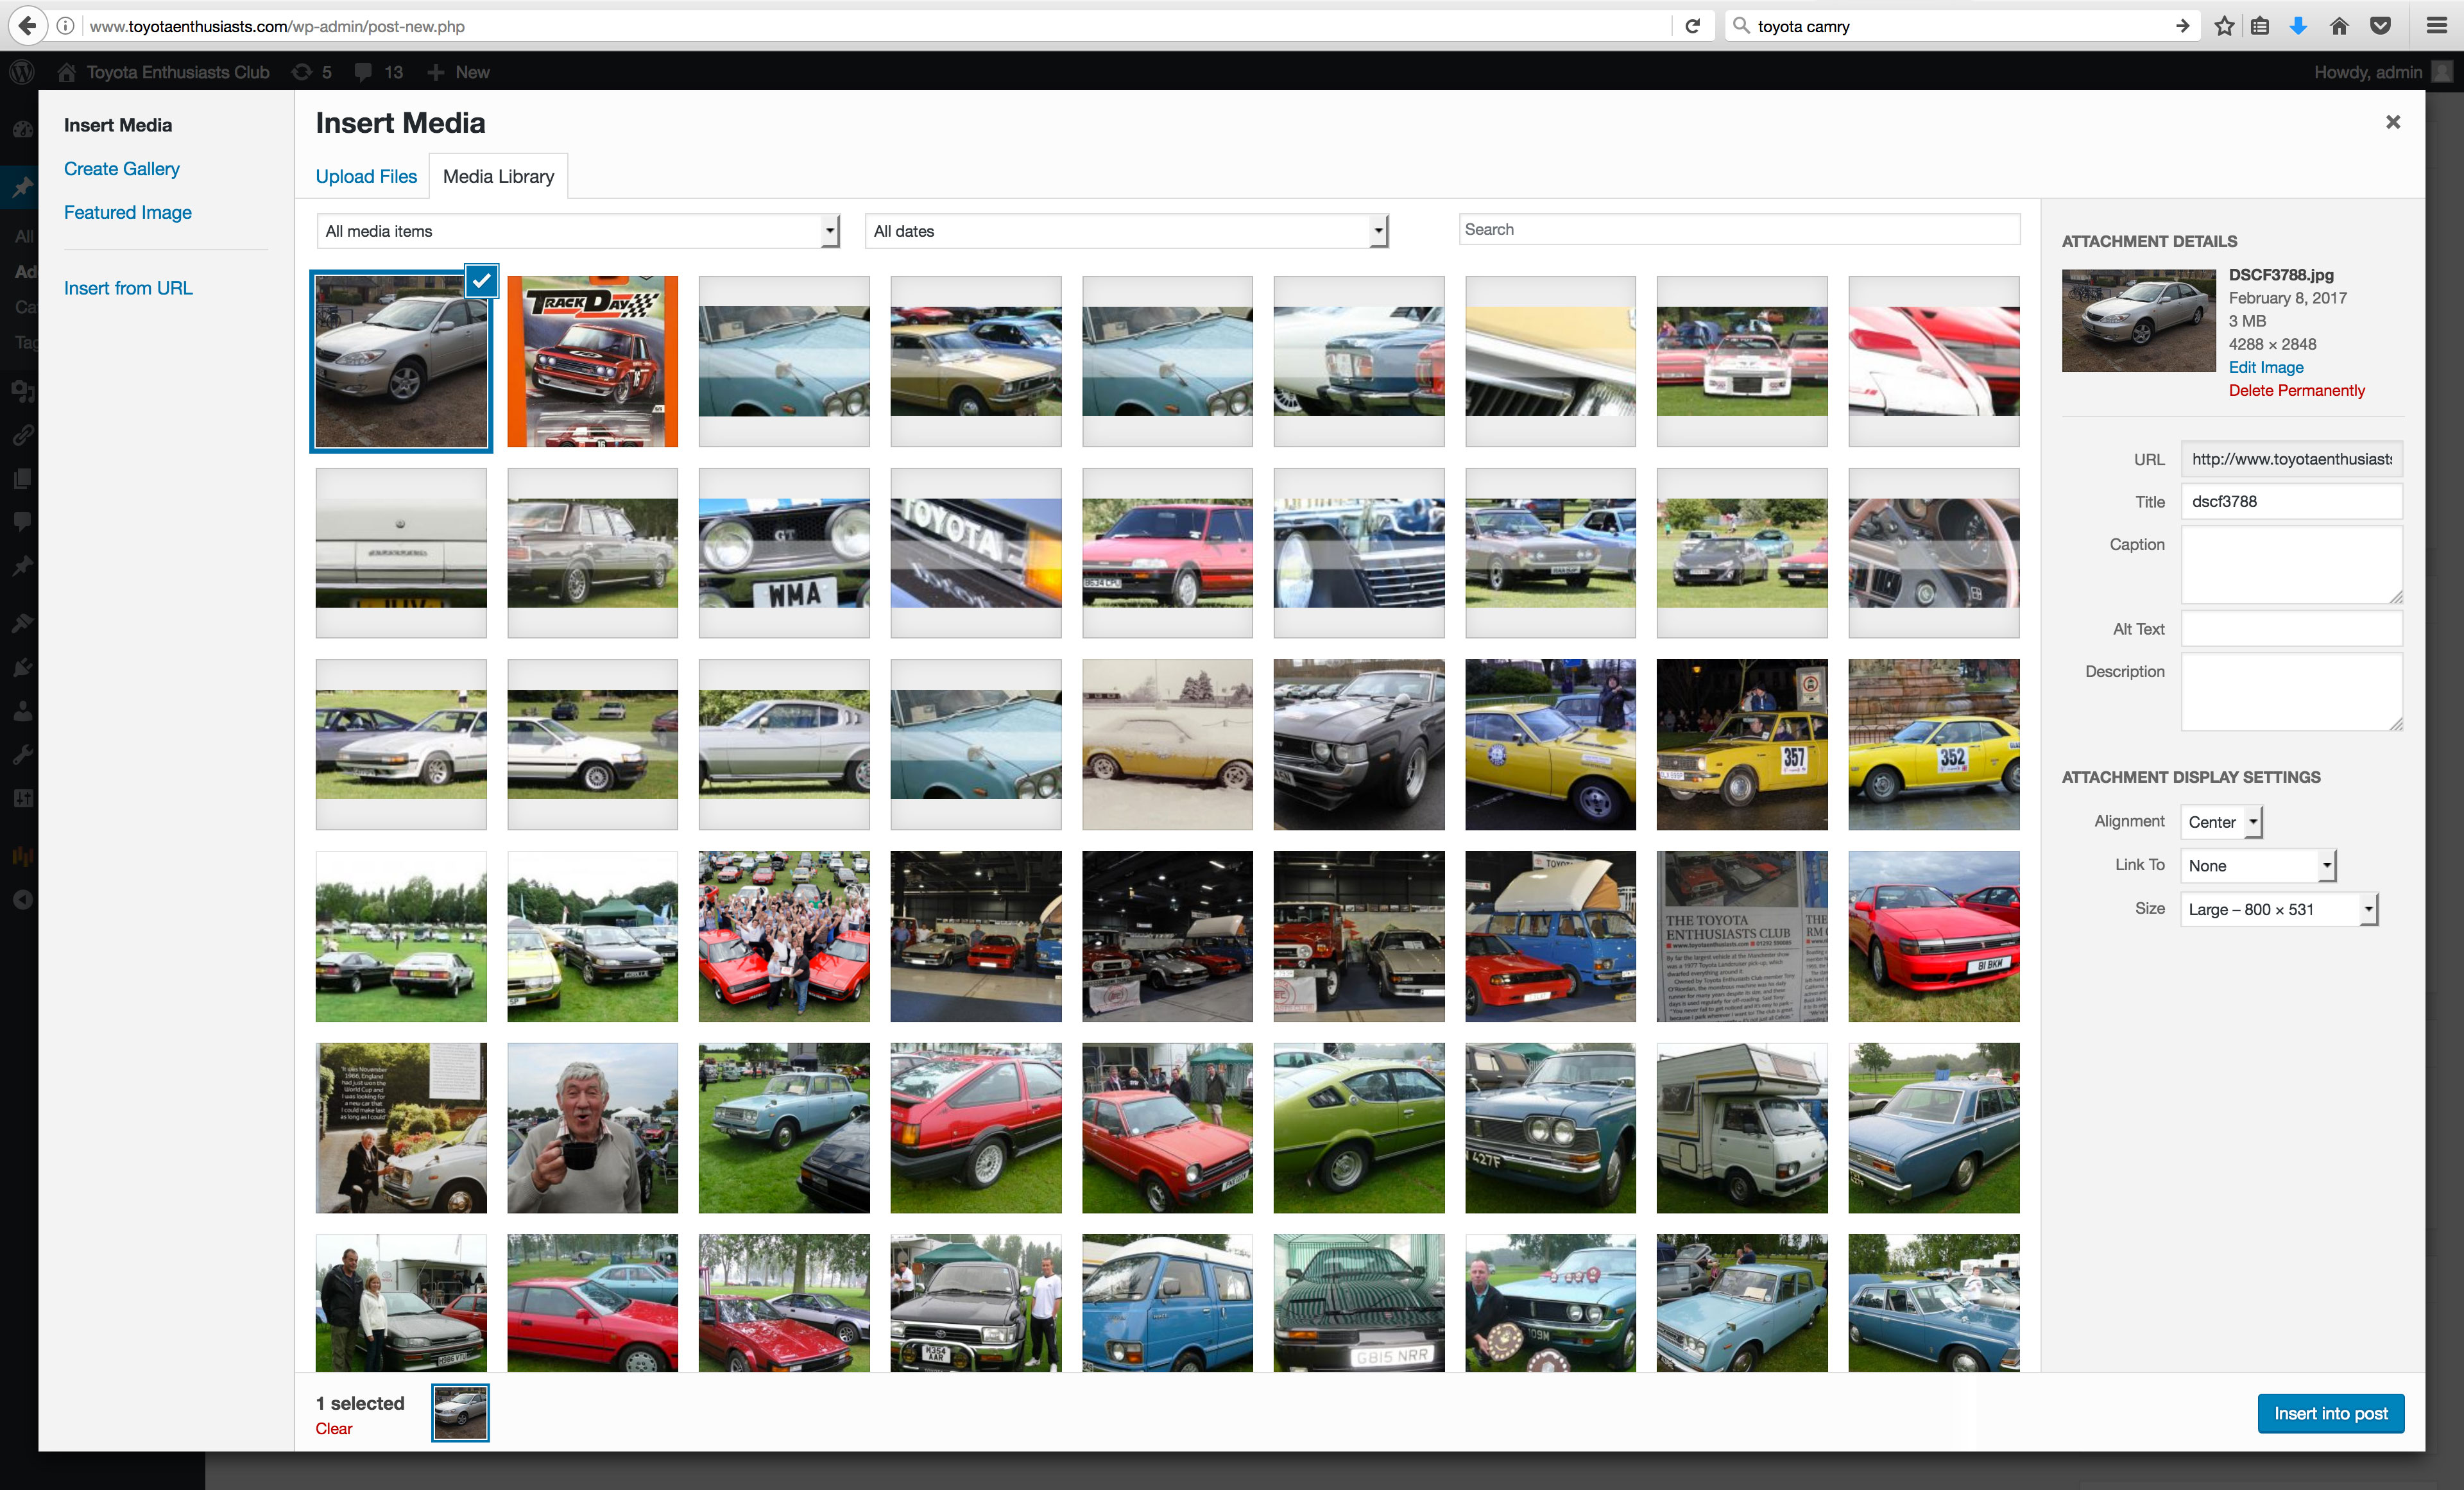Close the Insert Media dialog
The image size is (2464, 1490).
pyautogui.click(x=2392, y=122)
